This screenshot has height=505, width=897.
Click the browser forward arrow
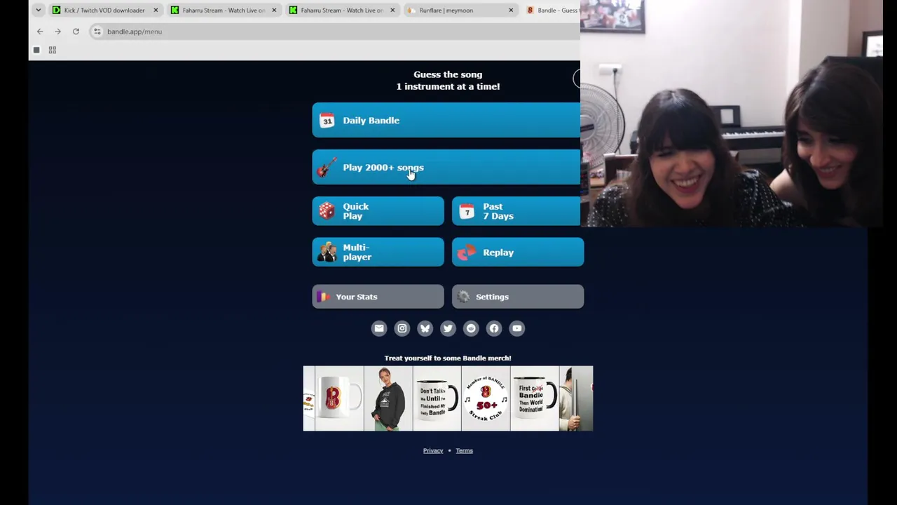pyautogui.click(x=58, y=32)
